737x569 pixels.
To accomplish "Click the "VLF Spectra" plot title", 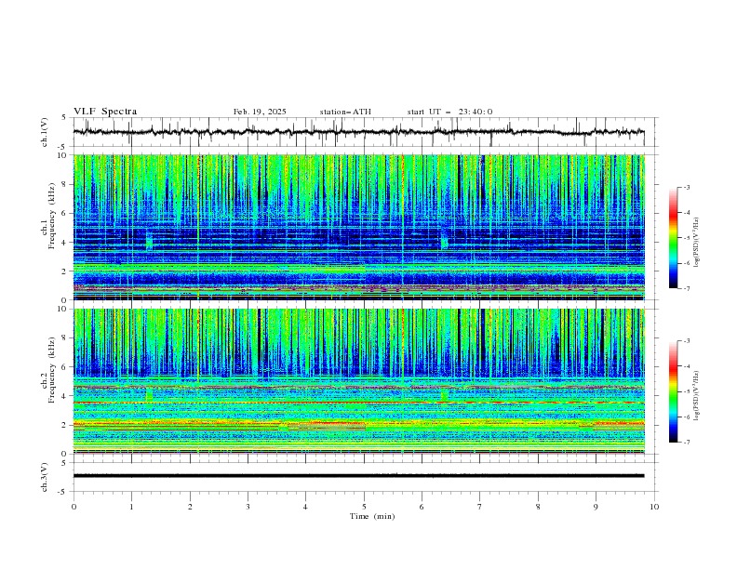I will pos(105,112).
